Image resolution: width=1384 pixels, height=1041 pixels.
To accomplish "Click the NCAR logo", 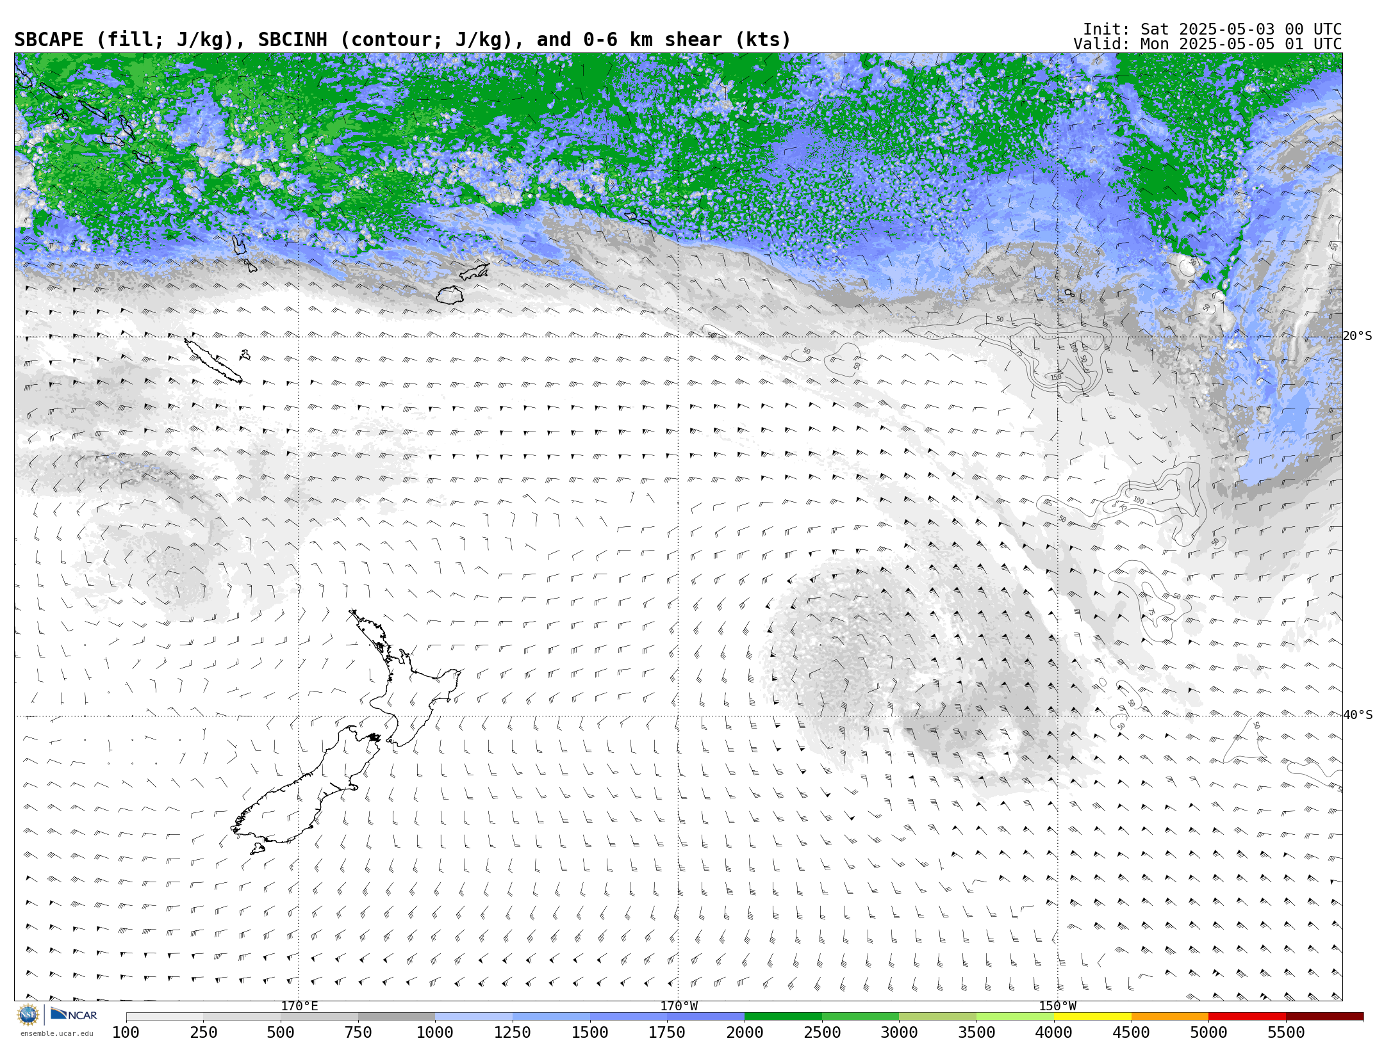I will [74, 1014].
